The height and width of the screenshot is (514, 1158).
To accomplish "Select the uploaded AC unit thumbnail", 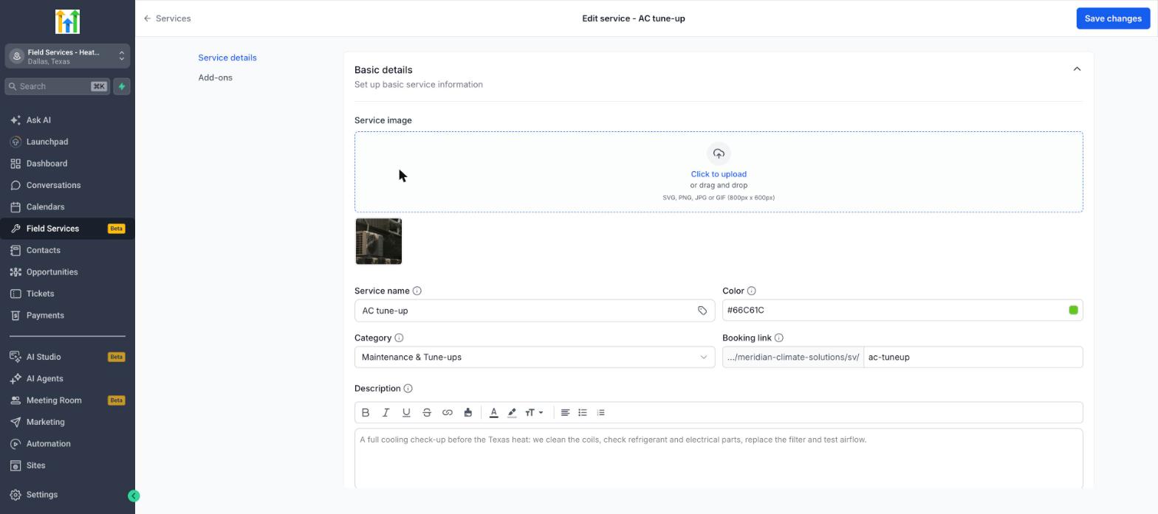I will click(379, 241).
